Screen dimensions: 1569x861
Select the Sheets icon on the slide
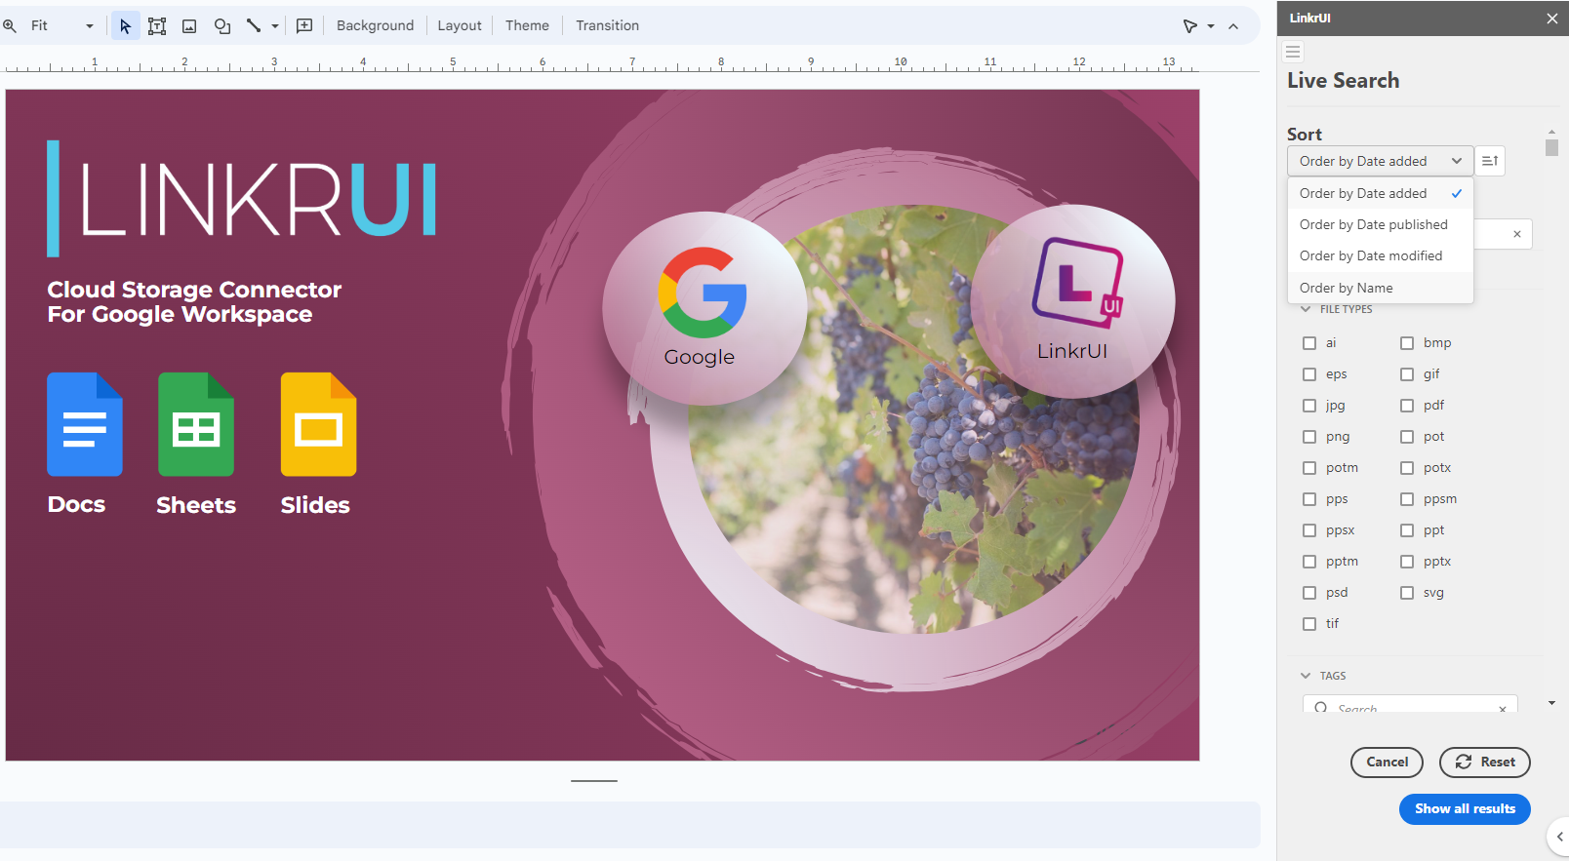pos(196,424)
